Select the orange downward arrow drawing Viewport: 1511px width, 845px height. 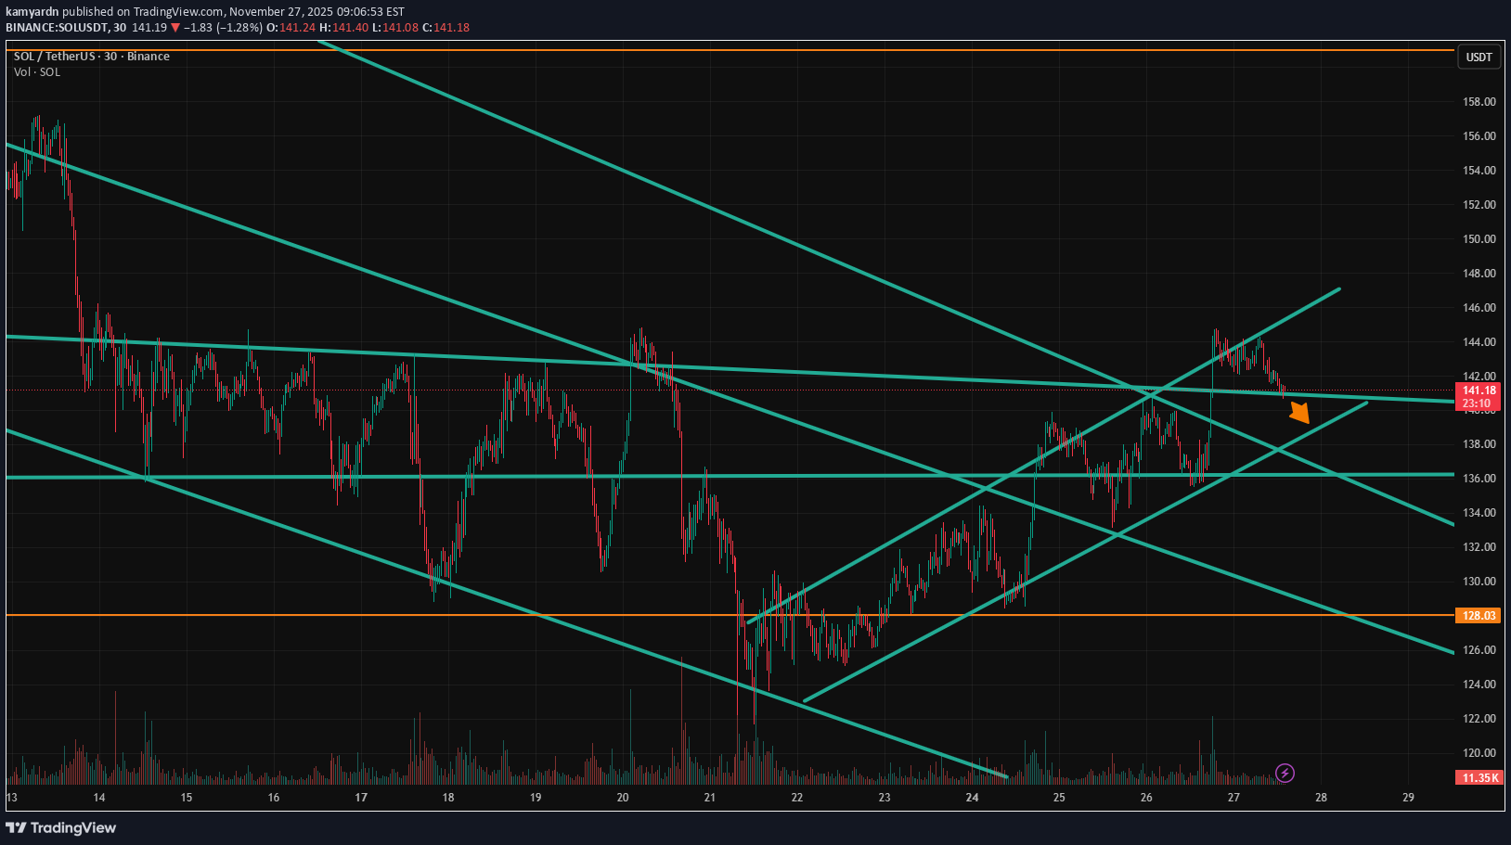(x=1299, y=413)
